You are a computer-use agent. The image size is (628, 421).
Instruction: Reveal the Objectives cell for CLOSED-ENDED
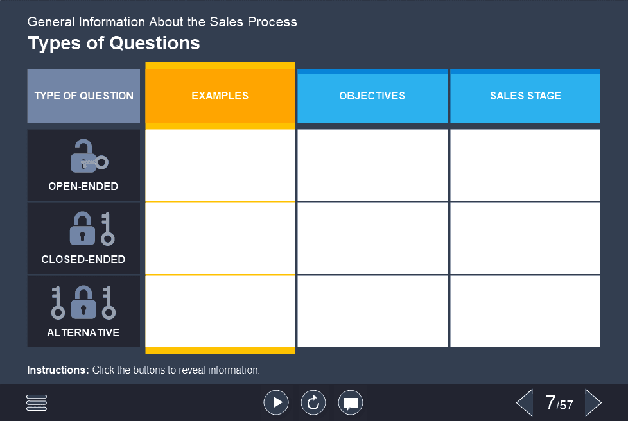coord(372,237)
